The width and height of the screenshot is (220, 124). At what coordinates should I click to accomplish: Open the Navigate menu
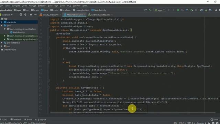[x=16, y=6]
